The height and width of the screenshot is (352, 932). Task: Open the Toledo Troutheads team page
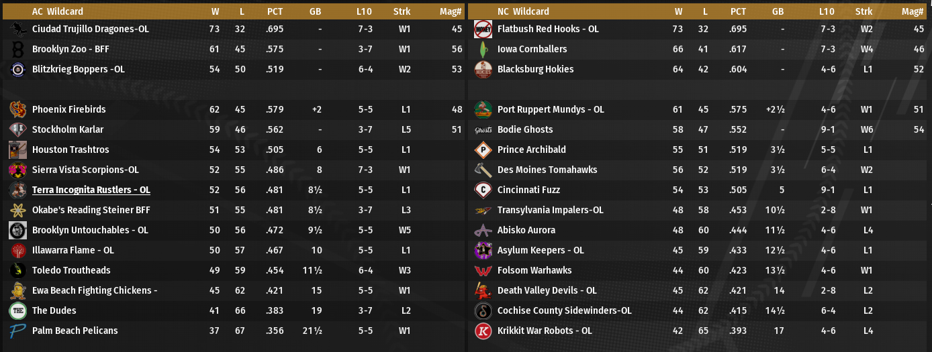click(71, 270)
